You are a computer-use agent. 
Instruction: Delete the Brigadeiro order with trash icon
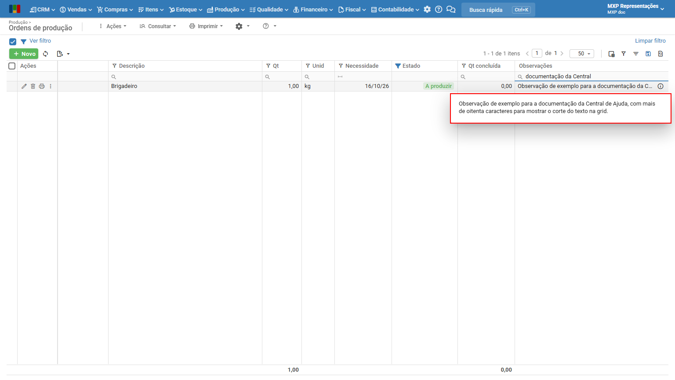coord(33,86)
